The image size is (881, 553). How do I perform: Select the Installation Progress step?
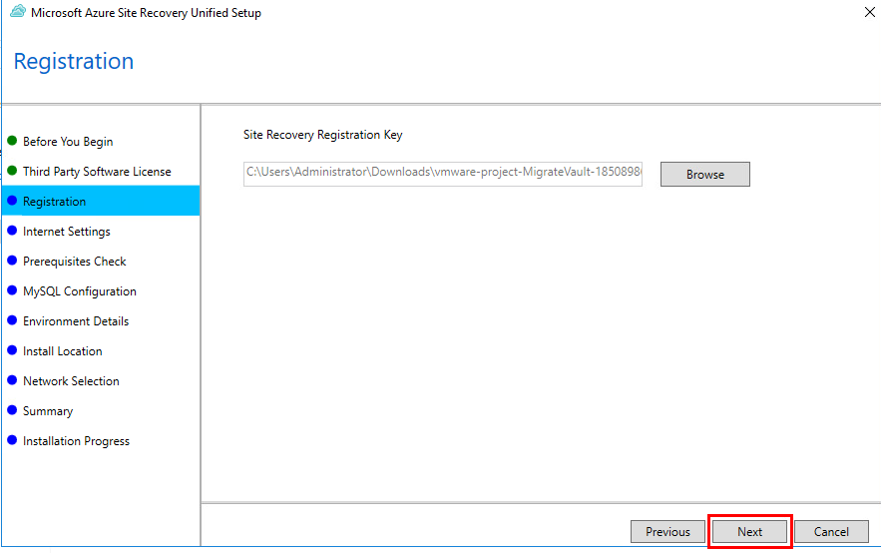click(x=76, y=441)
